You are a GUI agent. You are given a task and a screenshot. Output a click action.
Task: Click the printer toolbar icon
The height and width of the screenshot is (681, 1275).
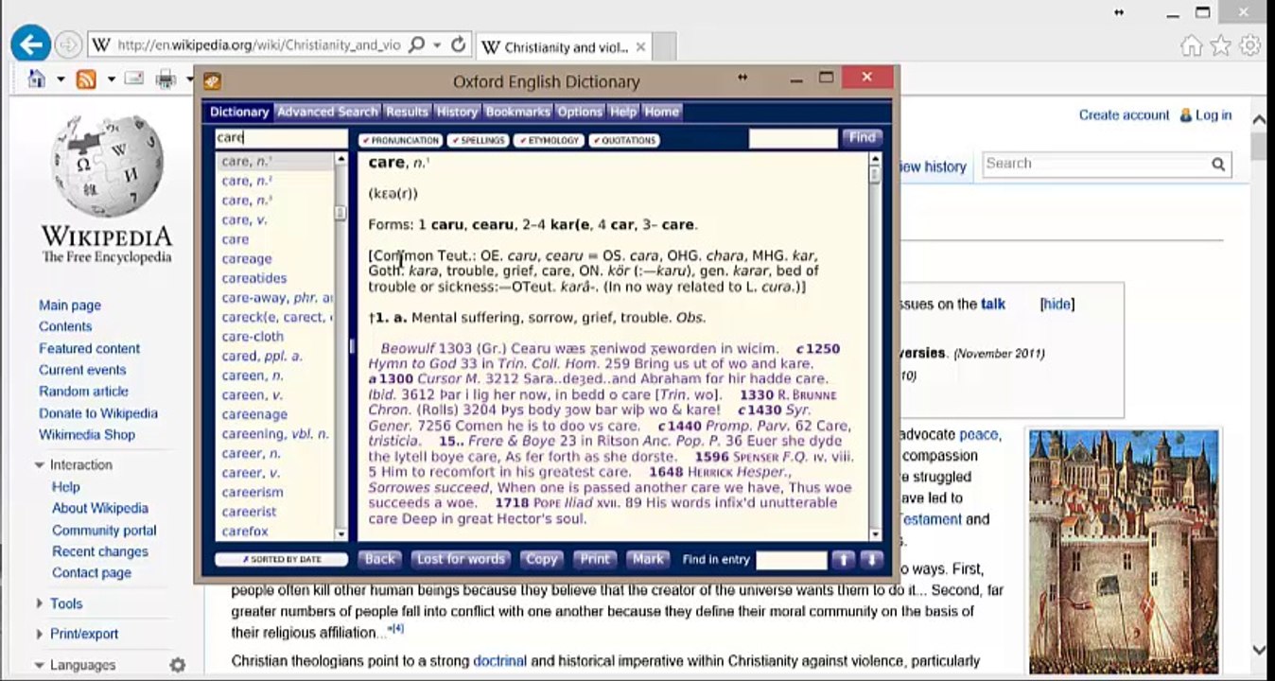[x=166, y=79]
